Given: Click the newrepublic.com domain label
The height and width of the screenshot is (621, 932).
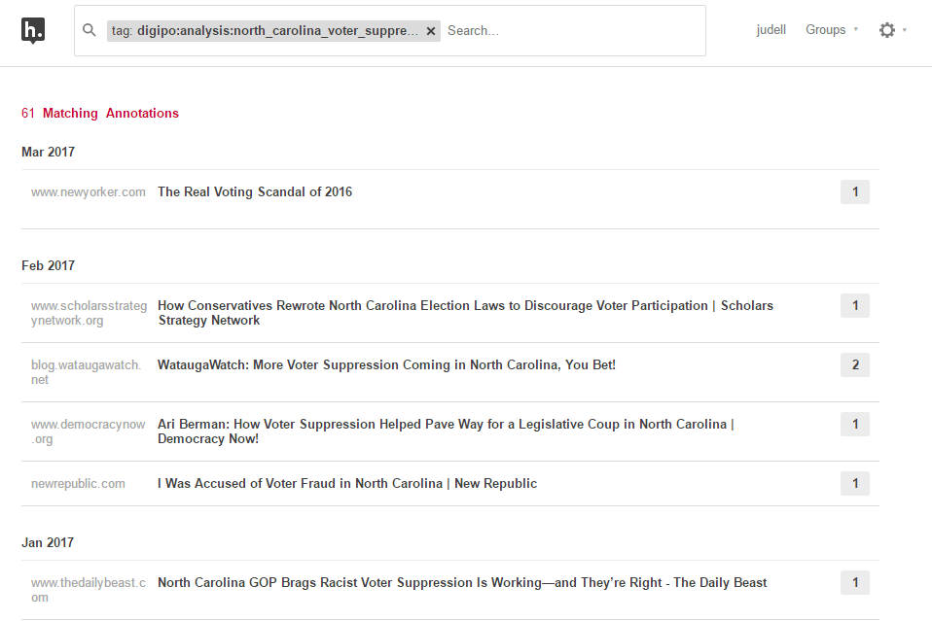Looking at the screenshot, I should tap(78, 484).
